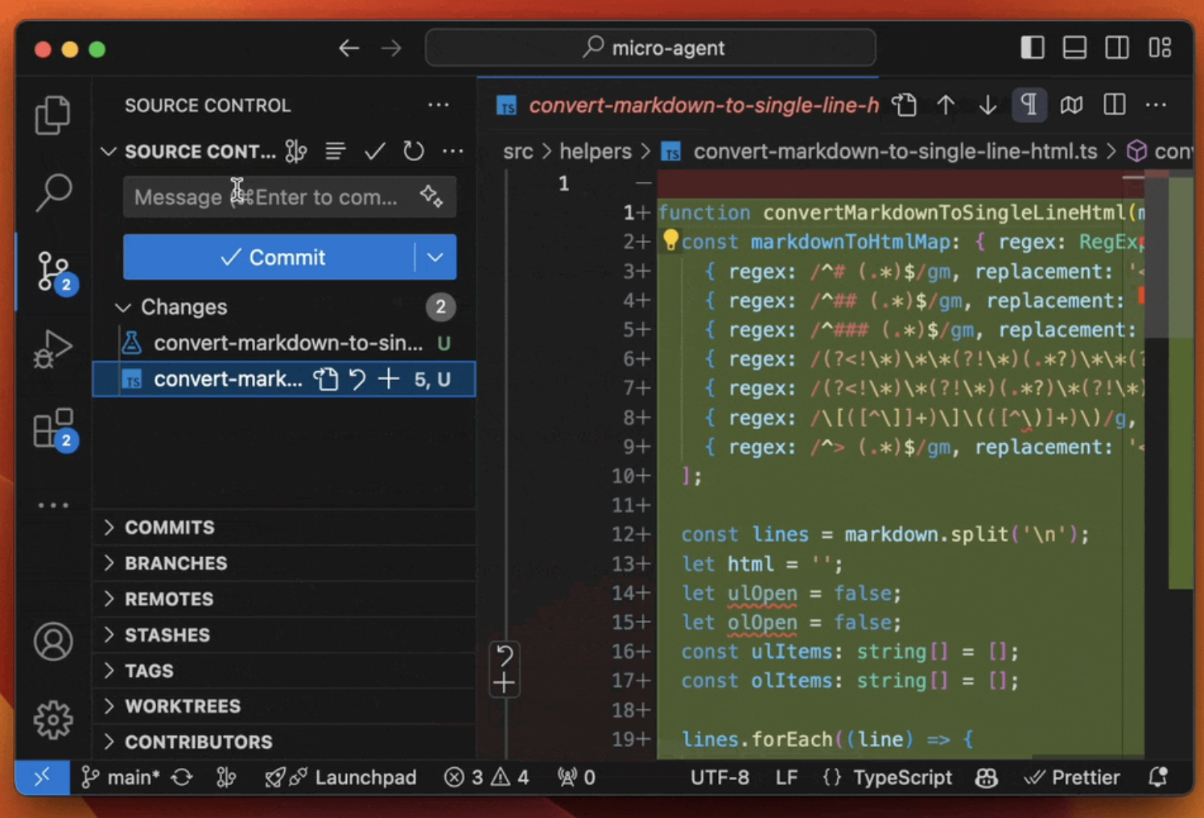1204x818 pixels.
Task: Expand the COMMITS section
Action: [169, 527]
